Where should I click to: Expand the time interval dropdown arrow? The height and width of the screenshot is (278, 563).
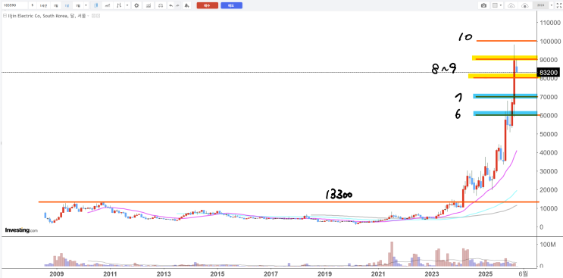(86, 5)
